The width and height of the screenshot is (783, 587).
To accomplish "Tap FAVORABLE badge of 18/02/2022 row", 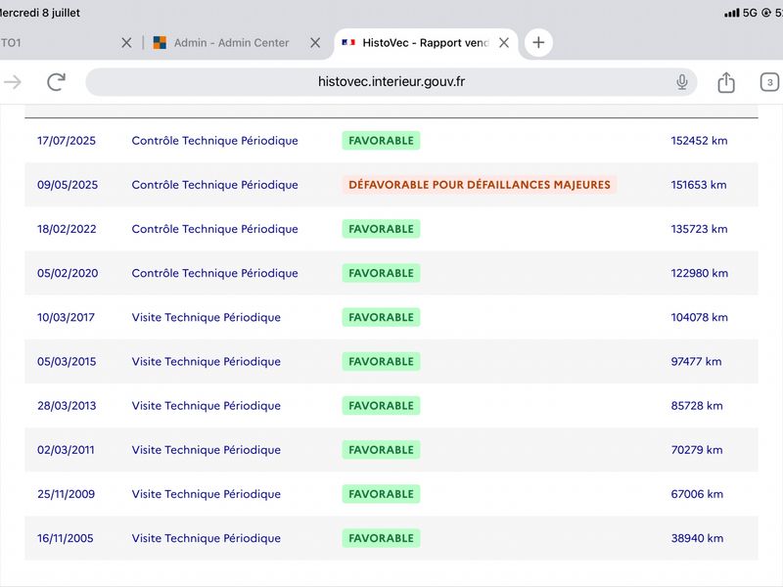I will pos(381,229).
